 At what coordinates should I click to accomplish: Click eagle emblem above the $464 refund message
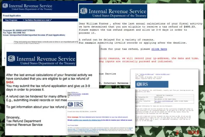point(12,58)
